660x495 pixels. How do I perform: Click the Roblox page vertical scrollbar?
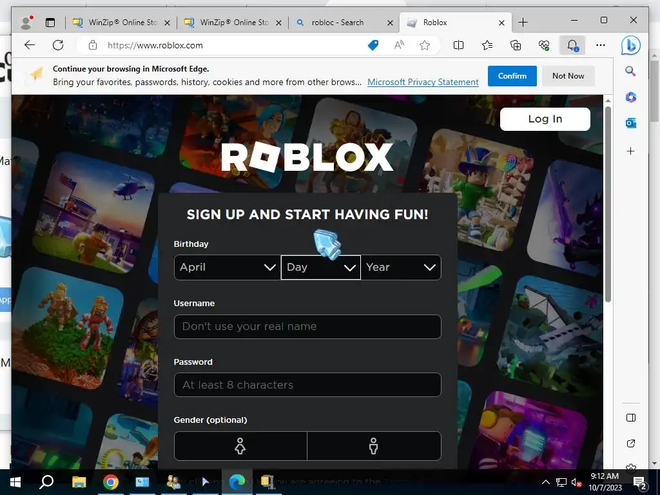[x=608, y=204]
